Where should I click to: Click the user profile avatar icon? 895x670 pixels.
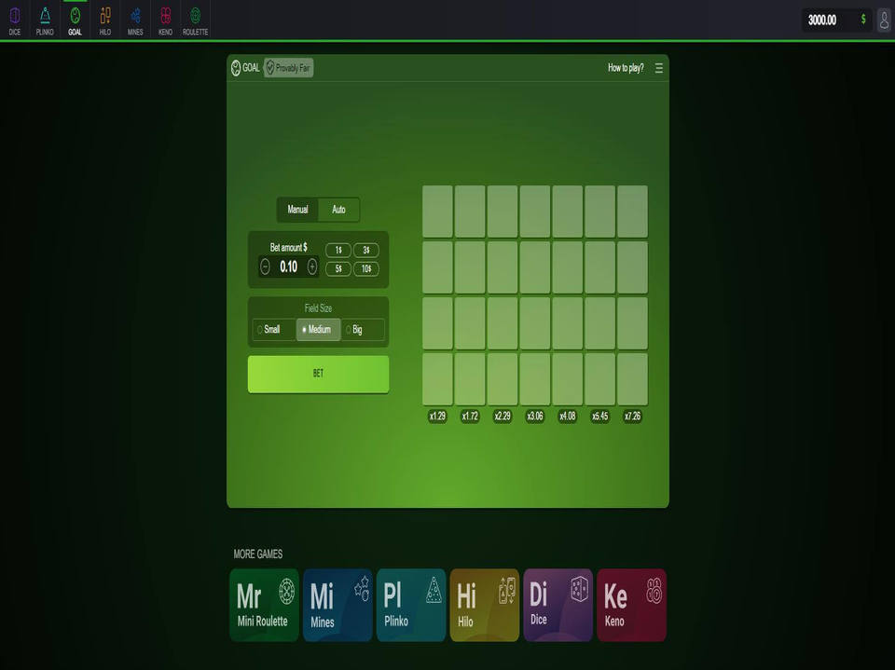884,20
